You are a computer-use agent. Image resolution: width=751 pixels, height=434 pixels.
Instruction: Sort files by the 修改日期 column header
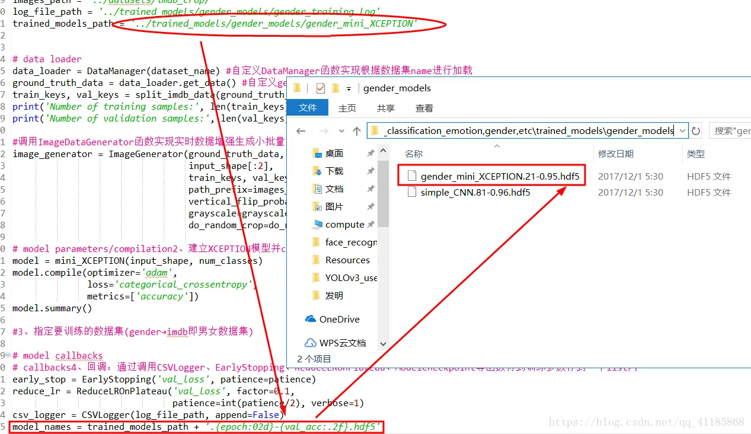click(x=615, y=154)
